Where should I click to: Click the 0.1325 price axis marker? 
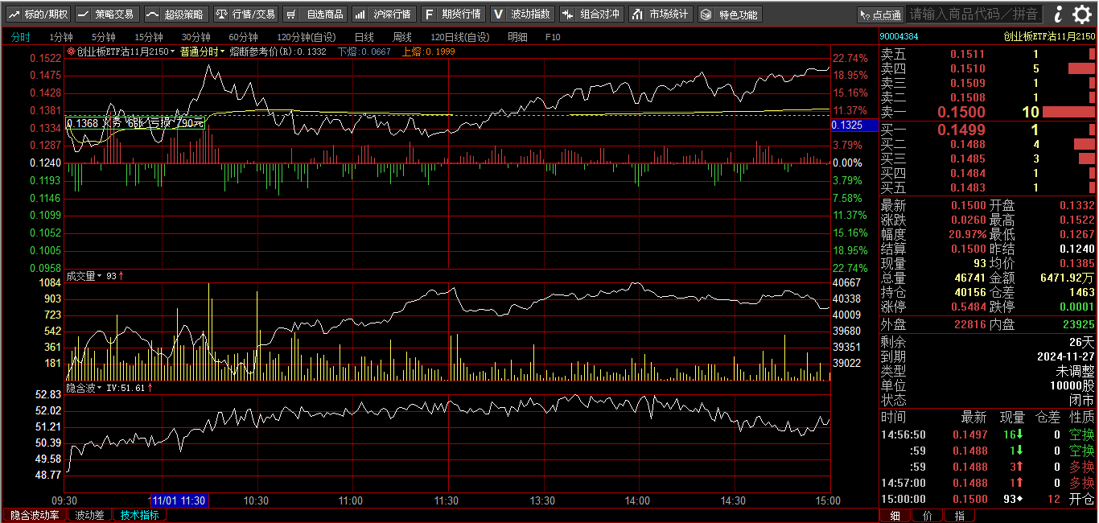[854, 125]
